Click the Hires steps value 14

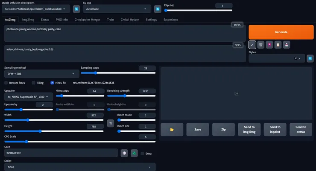point(96,91)
